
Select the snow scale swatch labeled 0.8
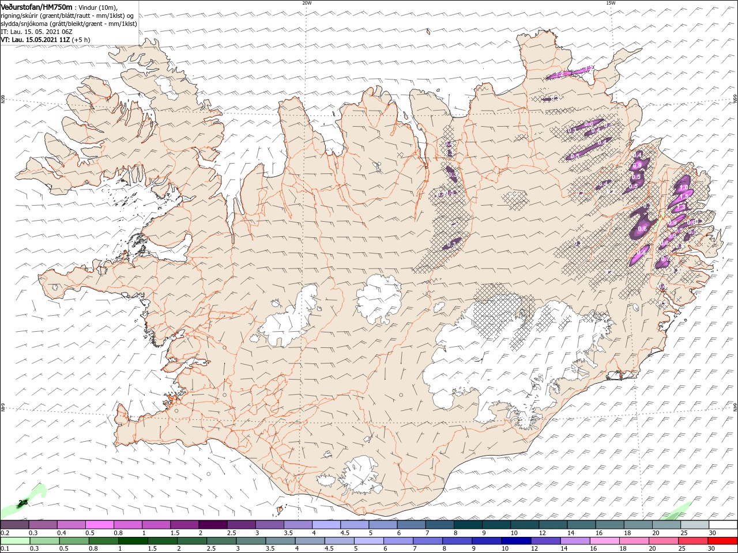(x=127, y=525)
